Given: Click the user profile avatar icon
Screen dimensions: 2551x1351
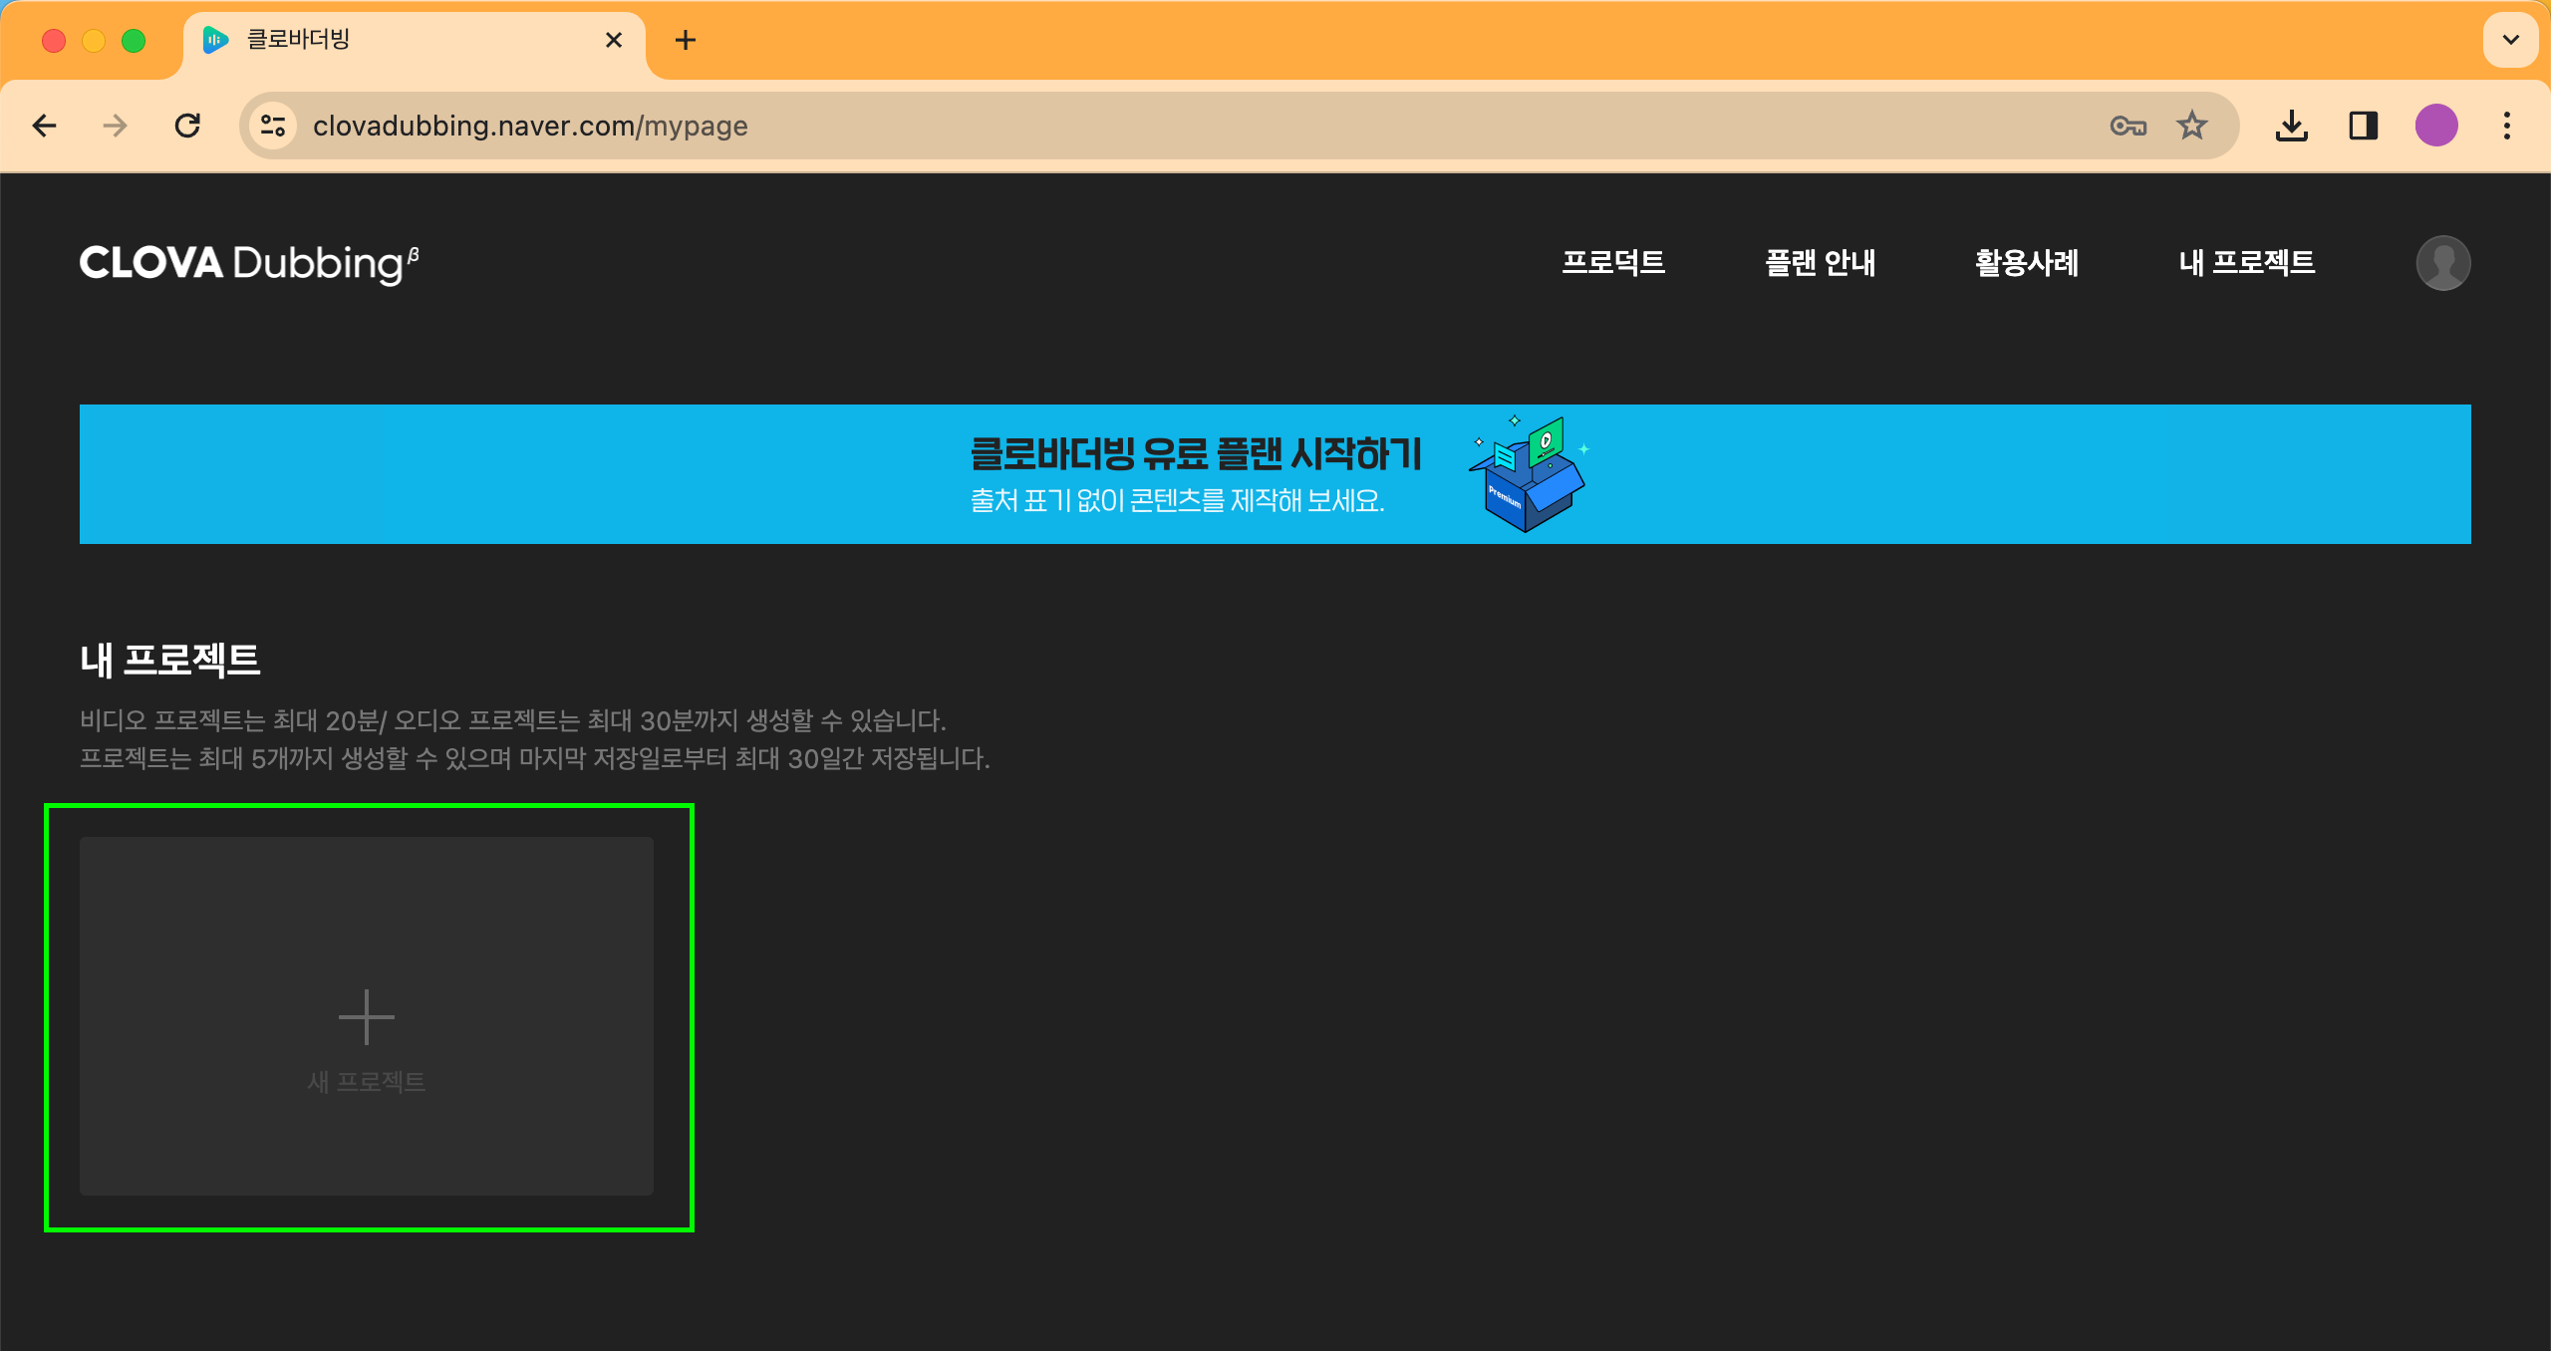Looking at the screenshot, I should coord(2442,263).
